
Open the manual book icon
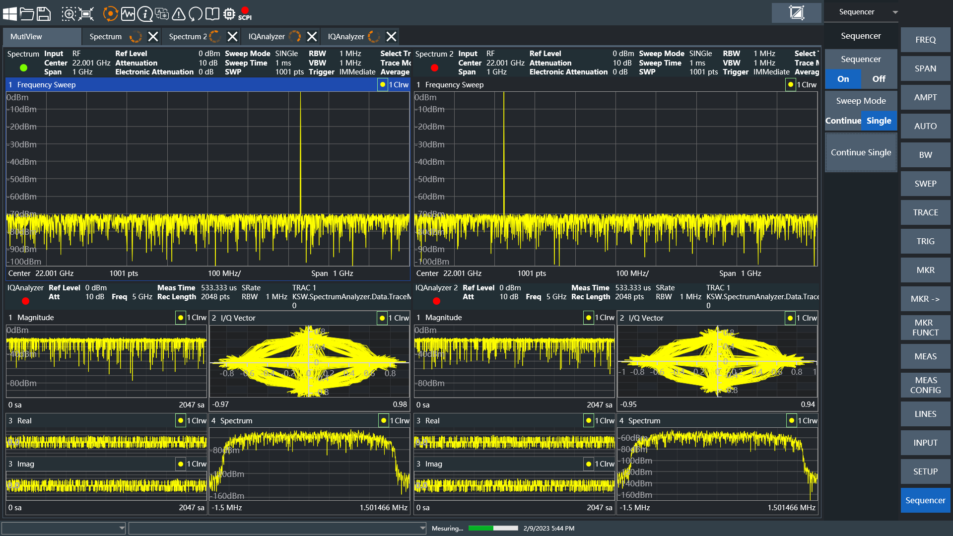(212, 13)
